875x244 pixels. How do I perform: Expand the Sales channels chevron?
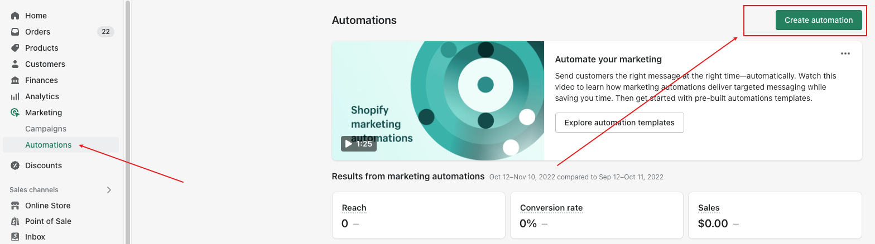pos(109,190)
